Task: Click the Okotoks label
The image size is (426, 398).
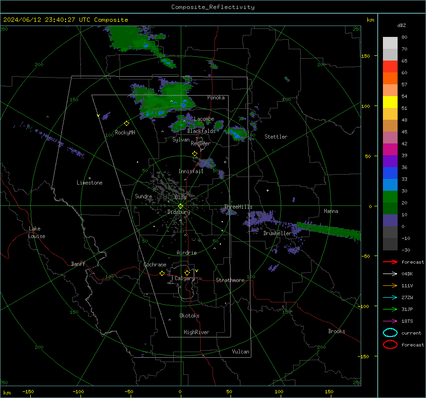Action: click(189, 316)
